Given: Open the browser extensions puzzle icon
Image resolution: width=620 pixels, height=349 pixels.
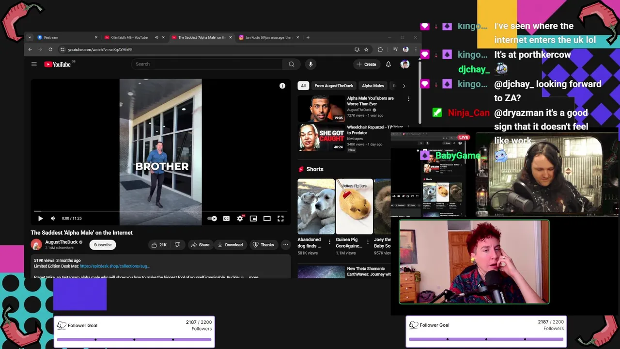Looking at the screenshot, I should click(x=380, y=49).
